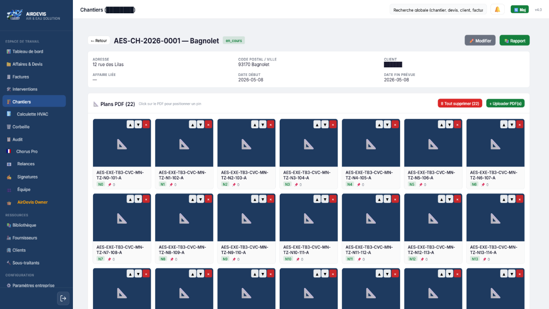Image resolution: width=549 pixels, height=309 pixels.
Task: Open Équipe in sidebar
Action: click(34, 189)
